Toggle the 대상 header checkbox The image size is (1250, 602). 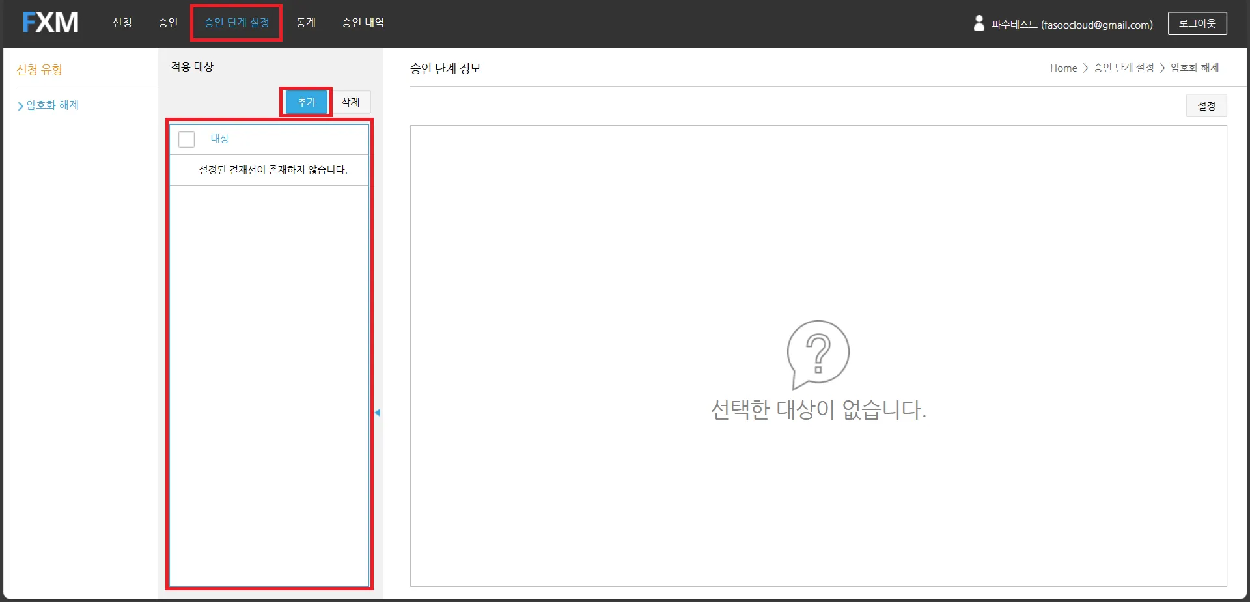pyautogui.click(x=187, y=139)
